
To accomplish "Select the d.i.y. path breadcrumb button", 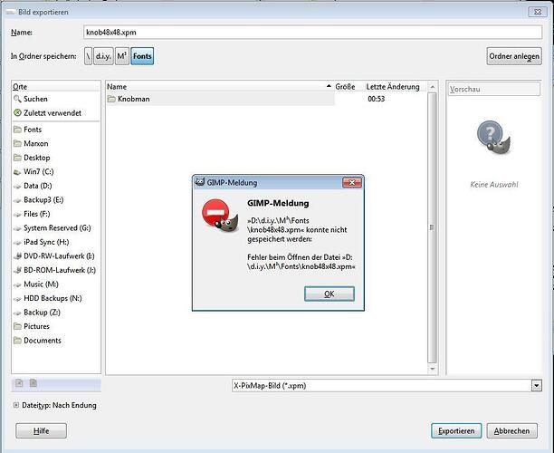I will coord(103,56).
